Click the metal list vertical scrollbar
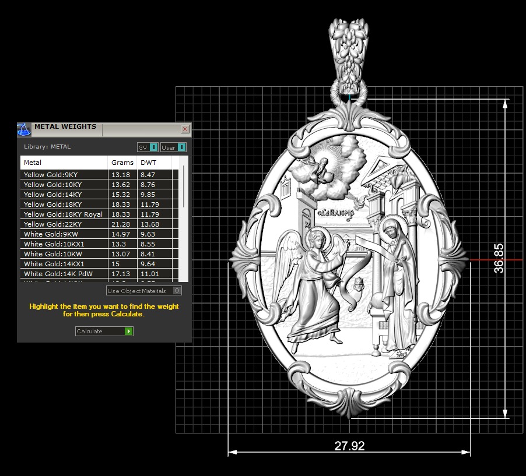This screenshot has height=476, width=526. coord(184,186)
